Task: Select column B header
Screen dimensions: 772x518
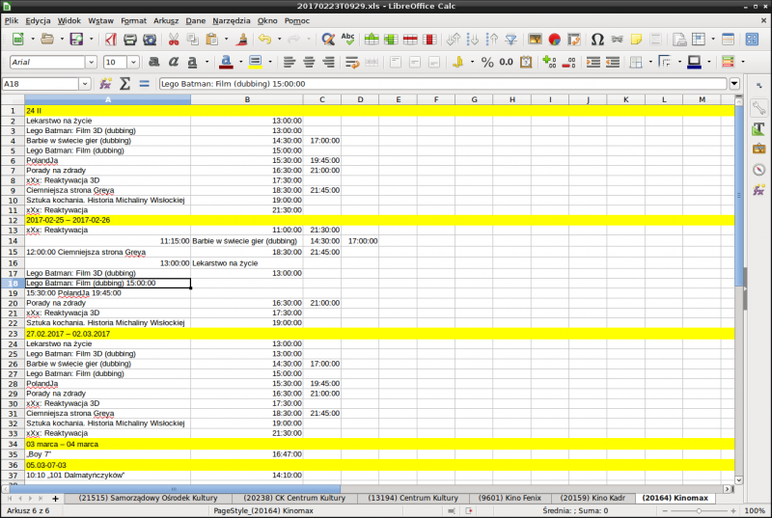Action: [x=247, y=99]
